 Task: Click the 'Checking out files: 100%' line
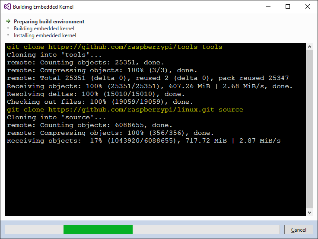coord(100,102)
